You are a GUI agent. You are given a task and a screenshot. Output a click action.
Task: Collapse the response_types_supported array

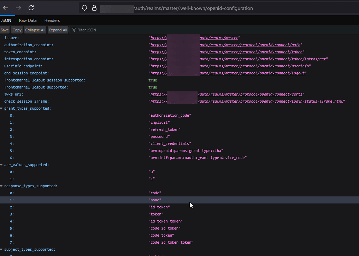coord(1,186)
